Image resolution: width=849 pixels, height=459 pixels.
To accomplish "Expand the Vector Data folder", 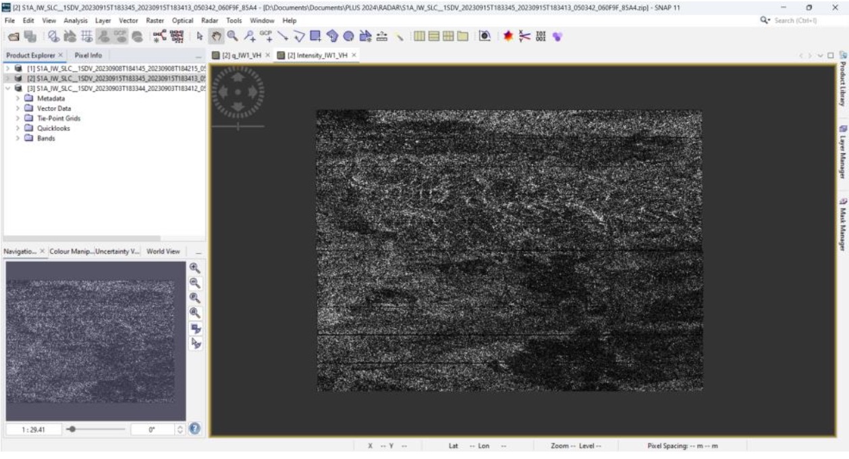I will [18, 108].
